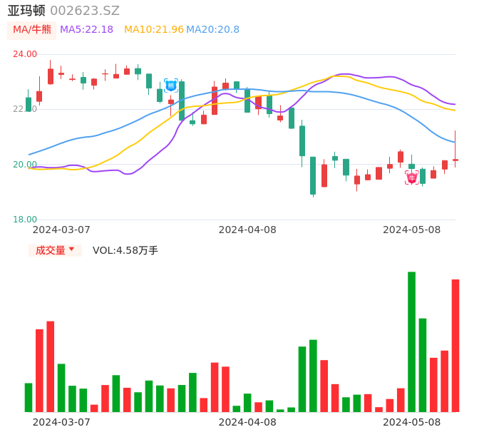The width and height of the screenshot is (489, 432).
Task: Click the stock name 亚玛顿
Action: click(x=26, y=11)
